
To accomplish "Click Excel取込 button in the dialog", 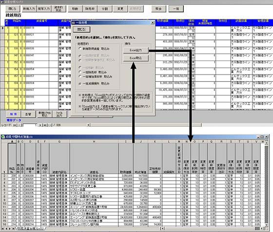I will pyautogui.click(x=136, y=58).
